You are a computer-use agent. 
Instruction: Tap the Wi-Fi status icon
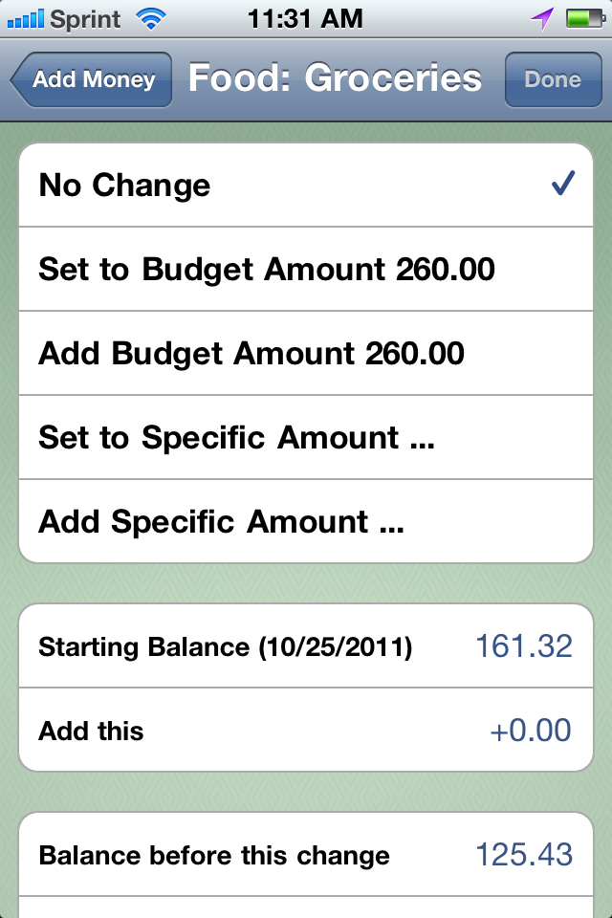[150, 19]
